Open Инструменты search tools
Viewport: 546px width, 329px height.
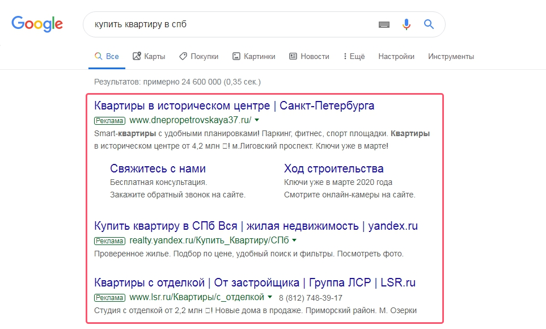coord(451,57)
